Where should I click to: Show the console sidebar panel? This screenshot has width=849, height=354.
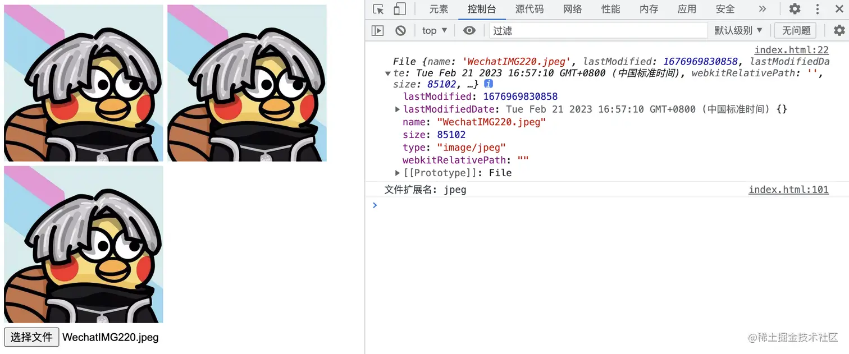pyautogui.click(x=377, y=30)
